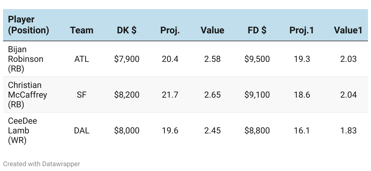Click the DAL team cell
The image size is (371, 171).
(x=81, y=130)
